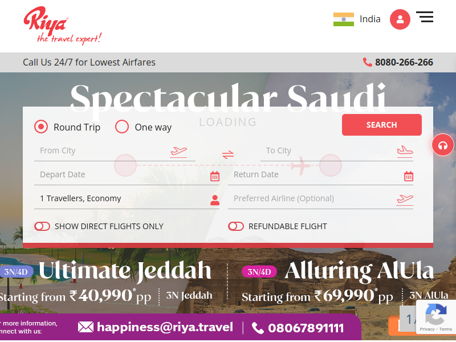Click the red SEARCH button
The height and width of the screenshot is (342, 456).
pyautogui.click(x=381, y=125)
